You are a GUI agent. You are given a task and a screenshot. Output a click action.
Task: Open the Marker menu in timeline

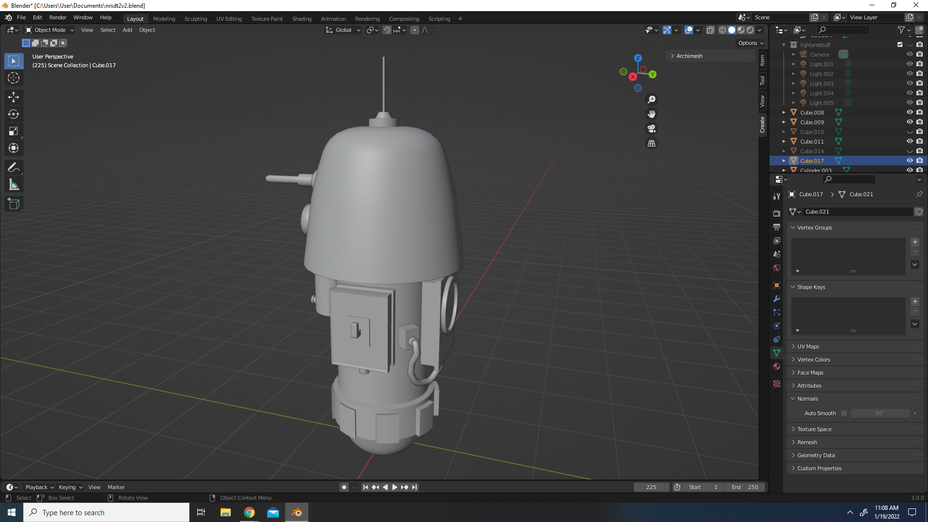coord(116,487)
